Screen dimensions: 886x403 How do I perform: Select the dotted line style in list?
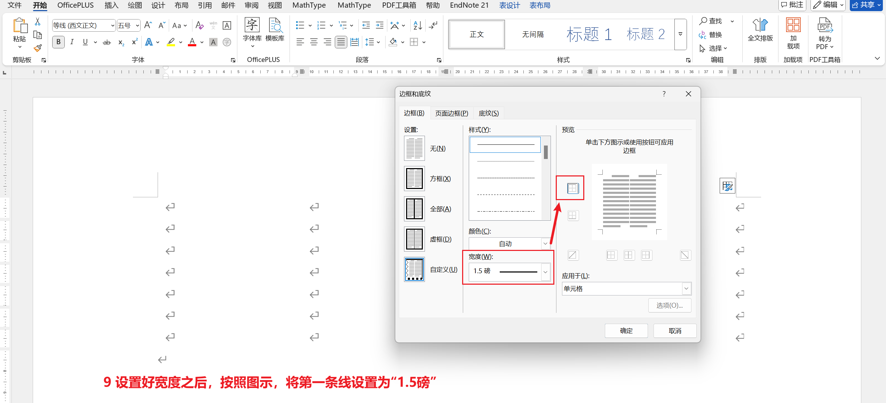click(x=506, y=161)
